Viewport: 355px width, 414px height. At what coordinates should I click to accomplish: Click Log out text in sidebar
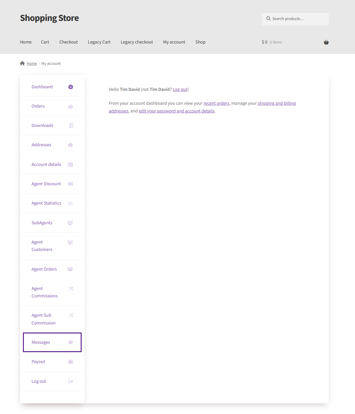tap(39, 381)
